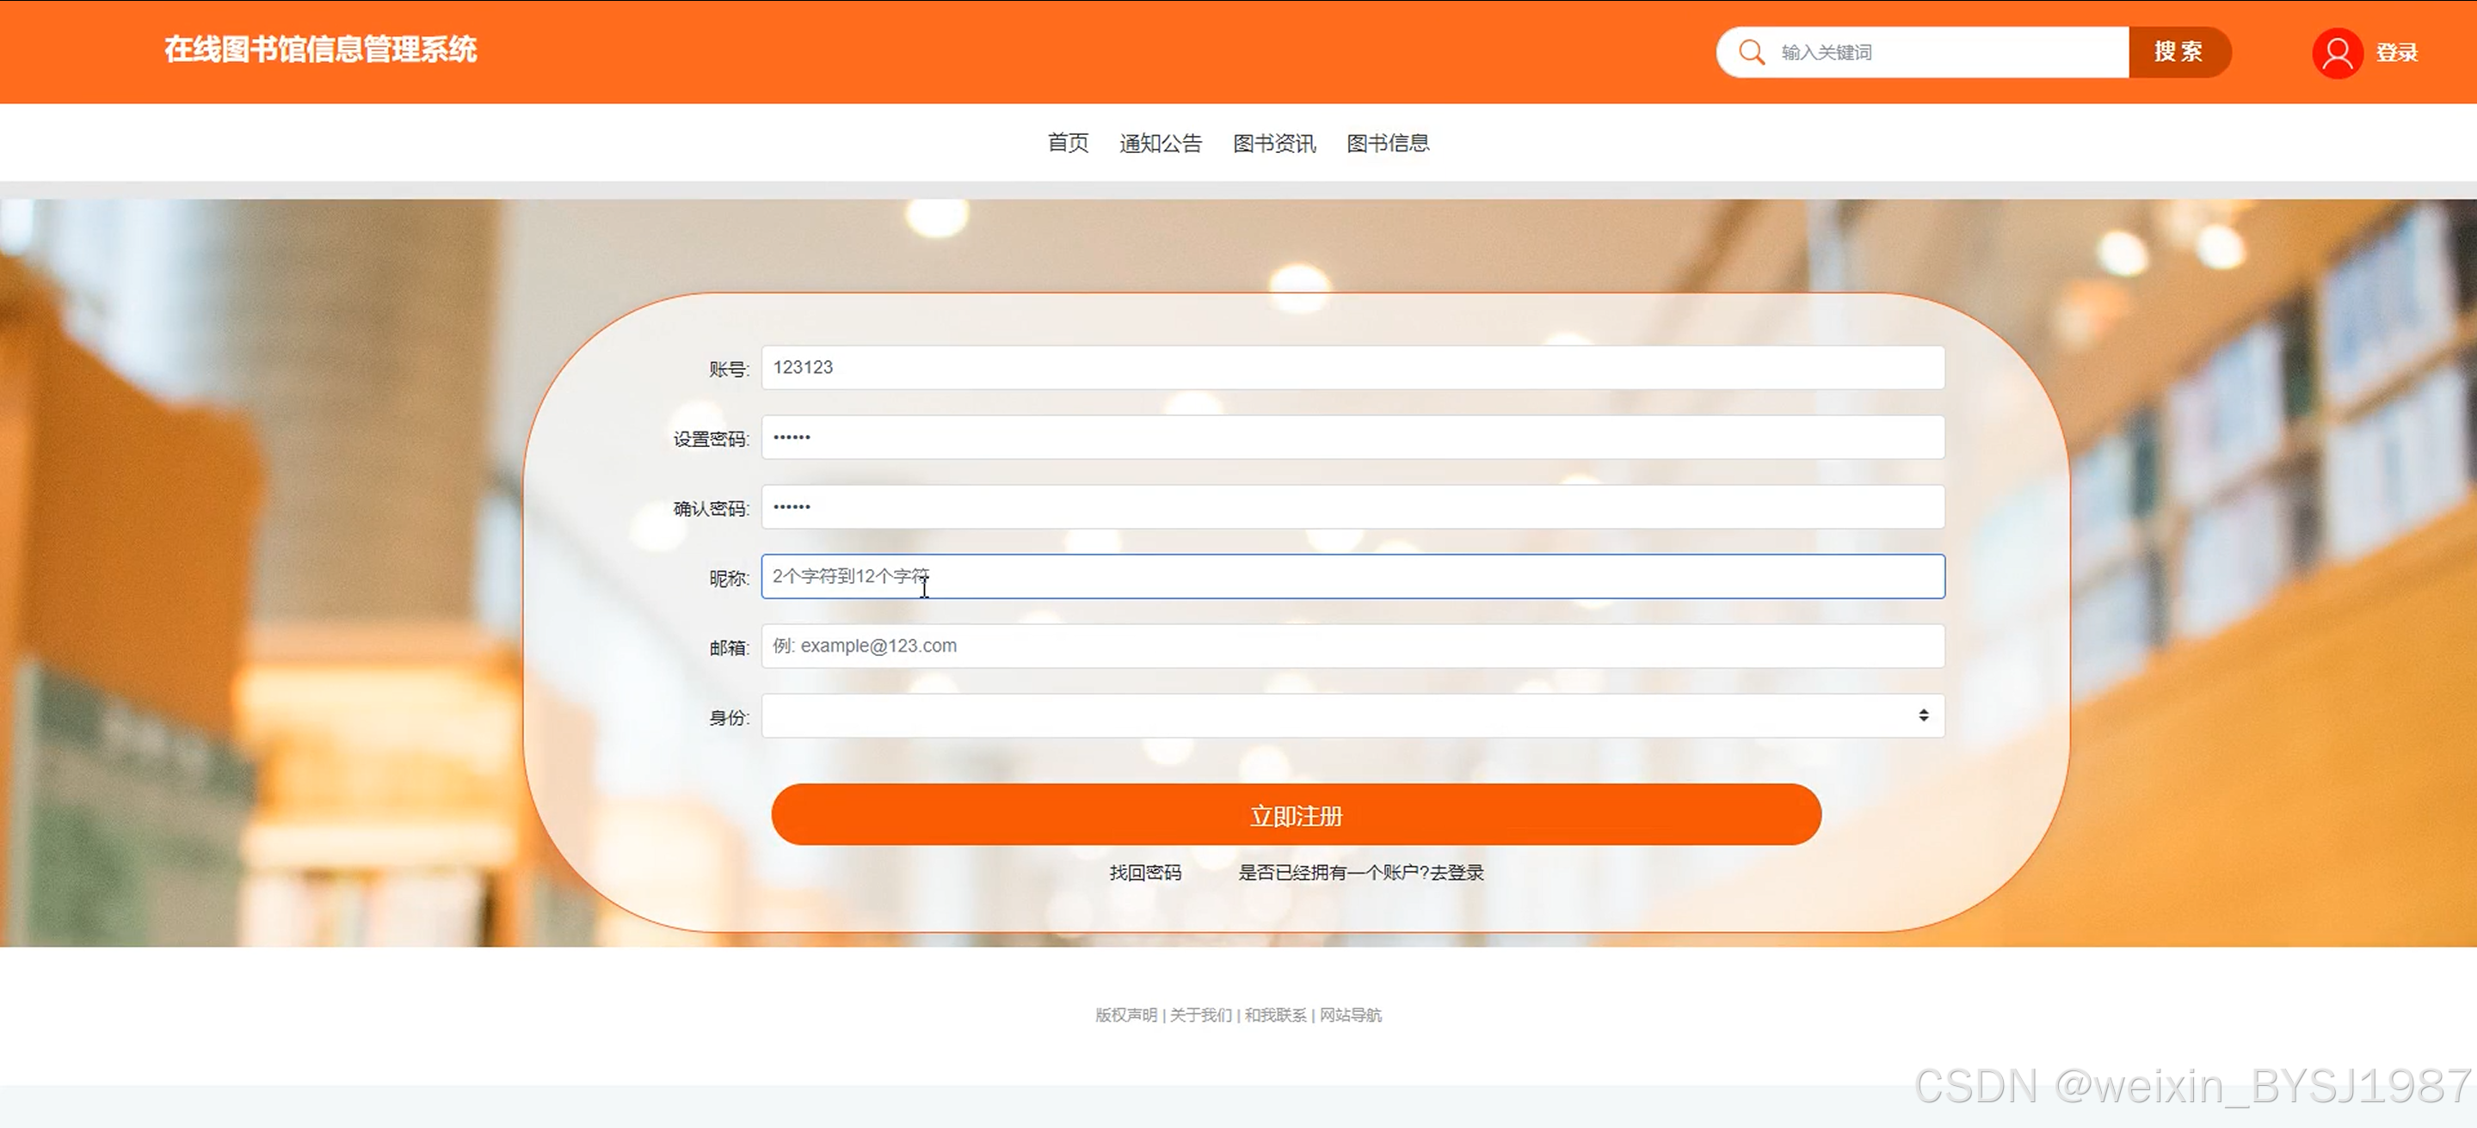The height and width of the screenshot is (1128, 2477).
Task: Click the 邮箱 email field
Action: [x=1352, y=646]
